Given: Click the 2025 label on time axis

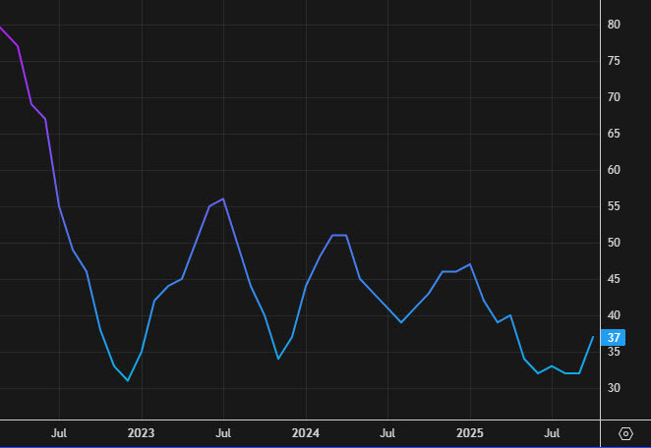Looking at the screenshot, I should click(470, 432).
